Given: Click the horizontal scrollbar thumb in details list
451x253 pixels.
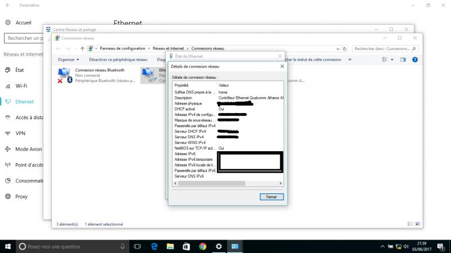Looking at the screenshot, I should 212,183.
